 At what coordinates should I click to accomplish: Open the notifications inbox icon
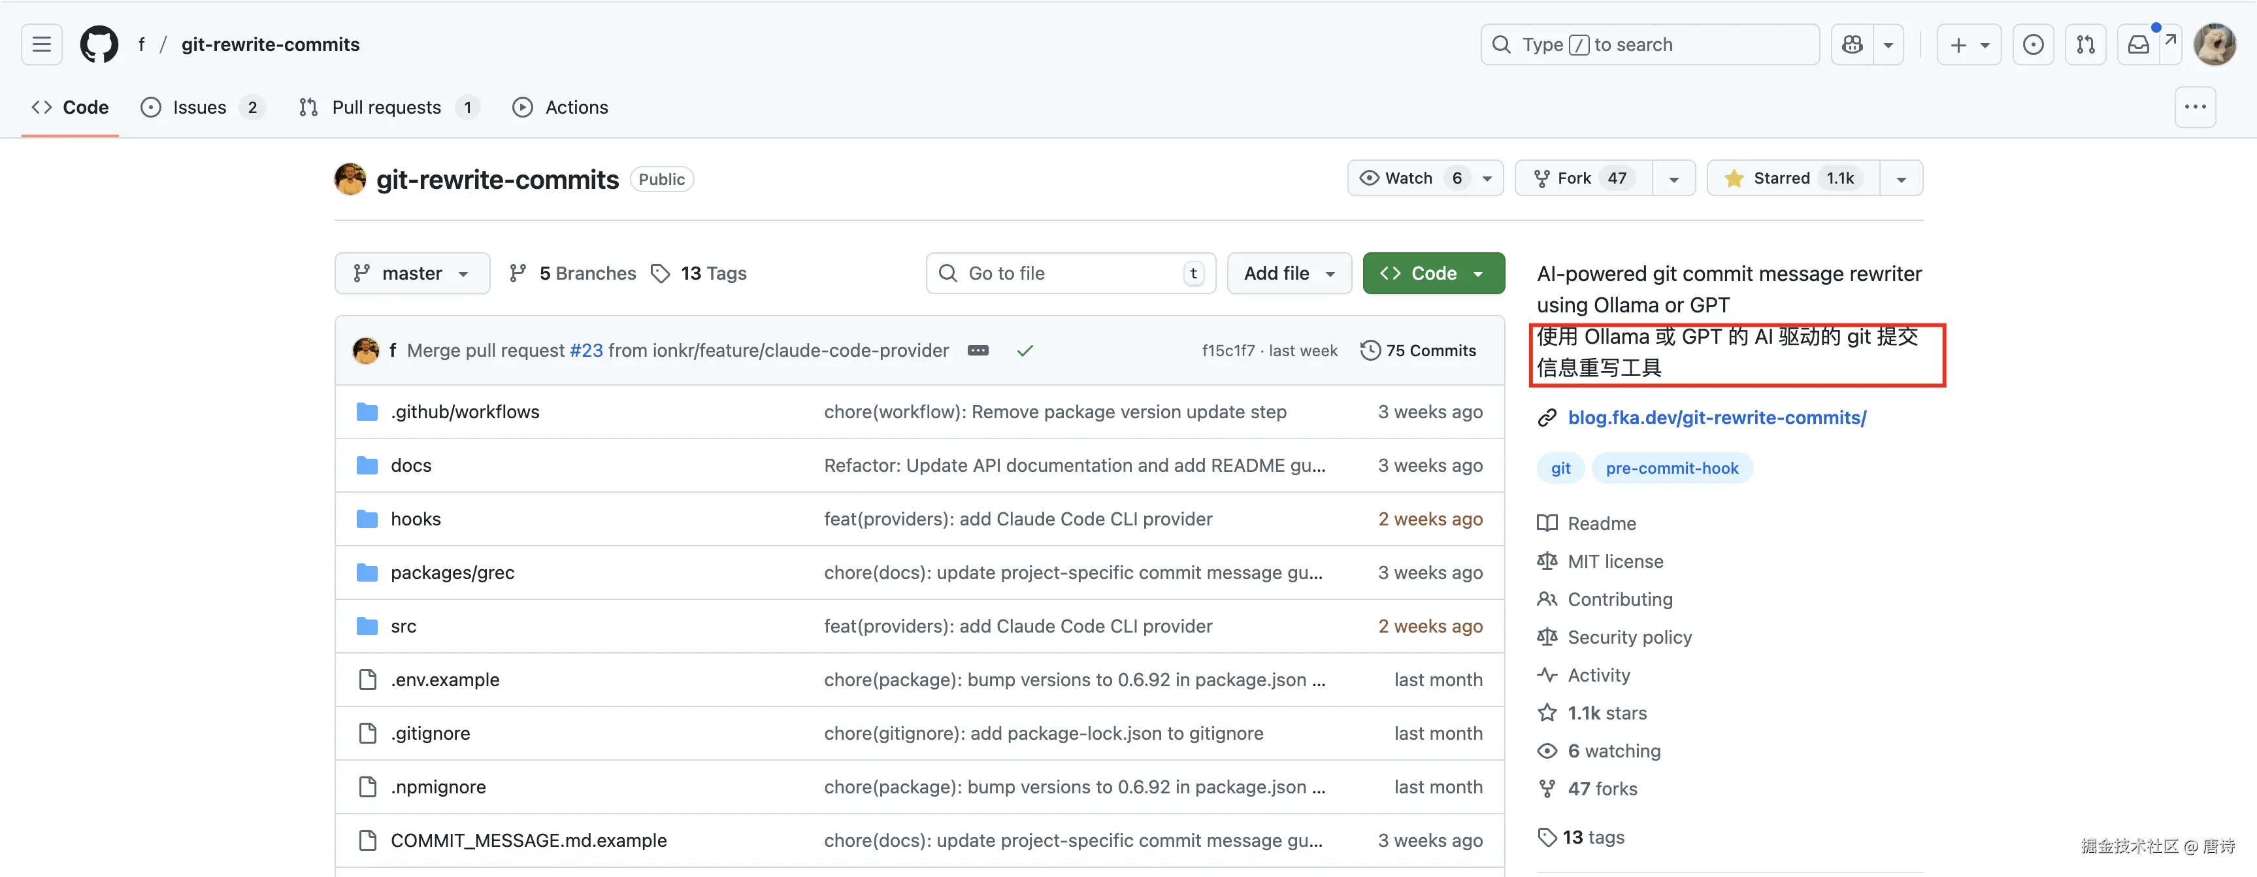pos(2138,44)
